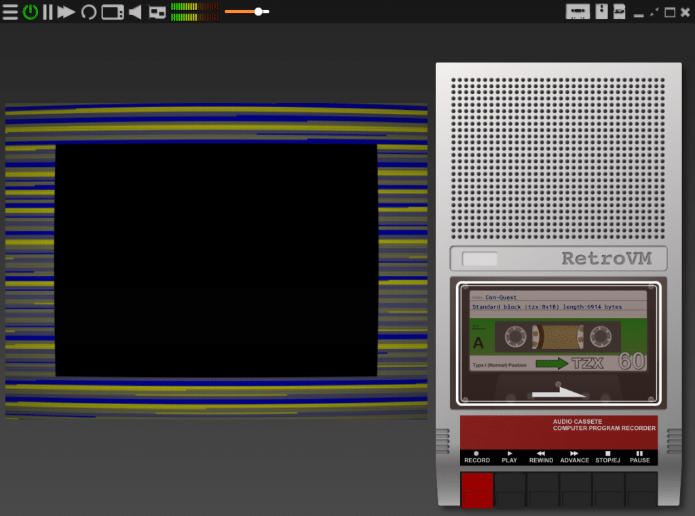Image resolution: width=695 pixels, height=516 pixels.
Task: Open the floppy disk panel icon
Action: tap(601, 11)
